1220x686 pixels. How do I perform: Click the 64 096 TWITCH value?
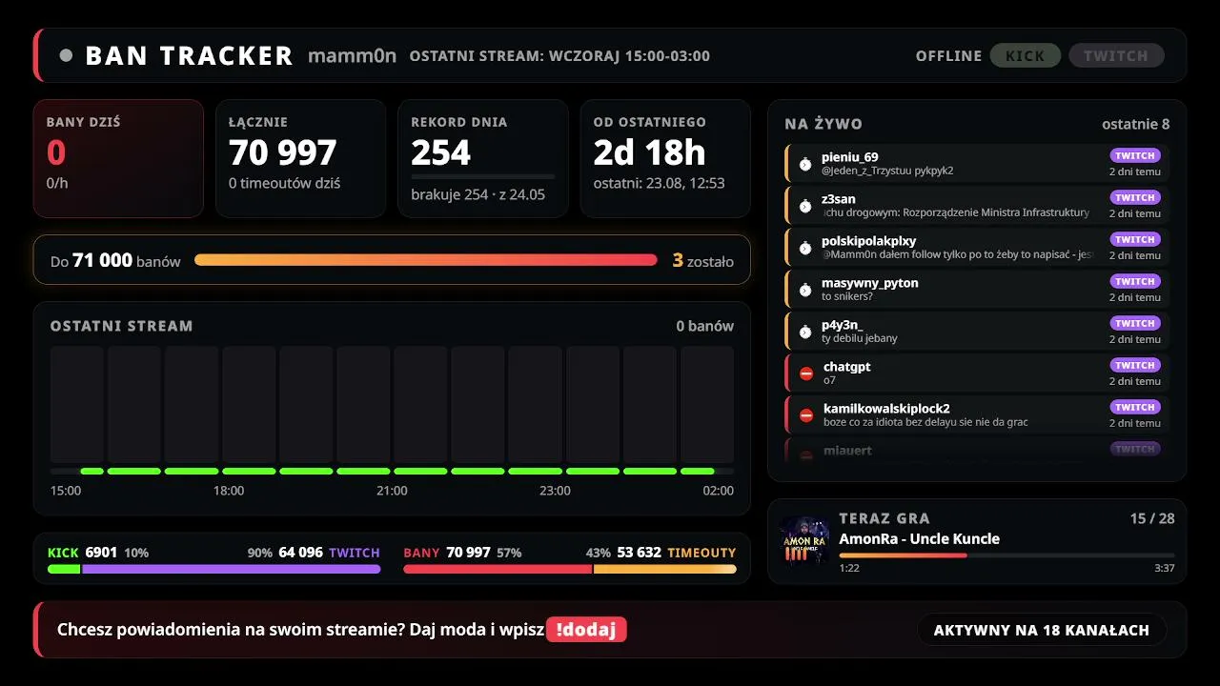click(329, 553)
